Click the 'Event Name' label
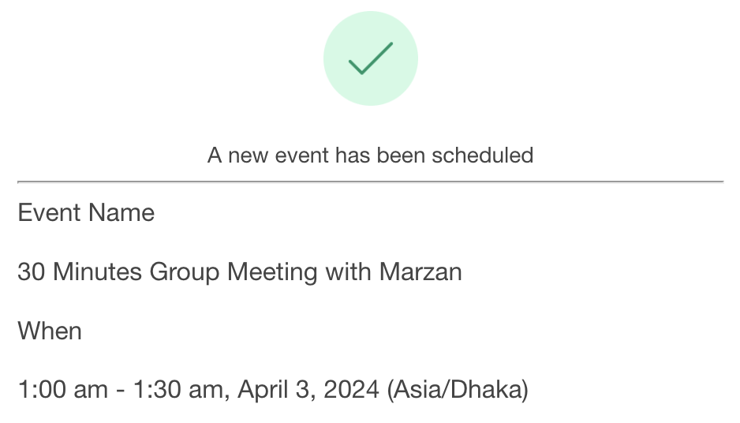740x423 pixels. coord(86,212)
